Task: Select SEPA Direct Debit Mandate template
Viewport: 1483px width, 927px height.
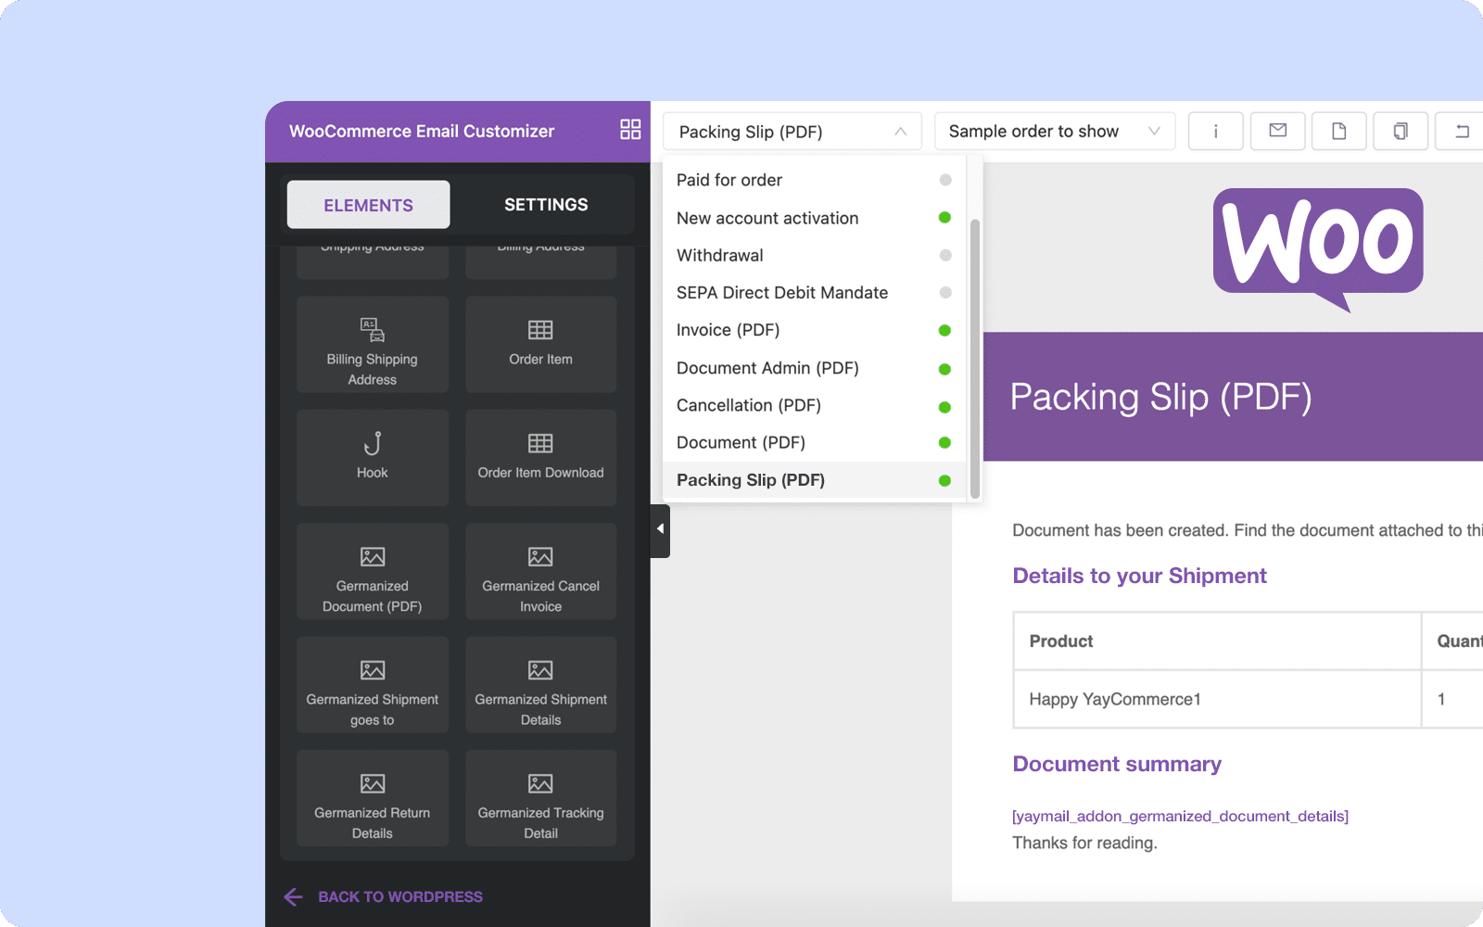Action: pos(814,293)
